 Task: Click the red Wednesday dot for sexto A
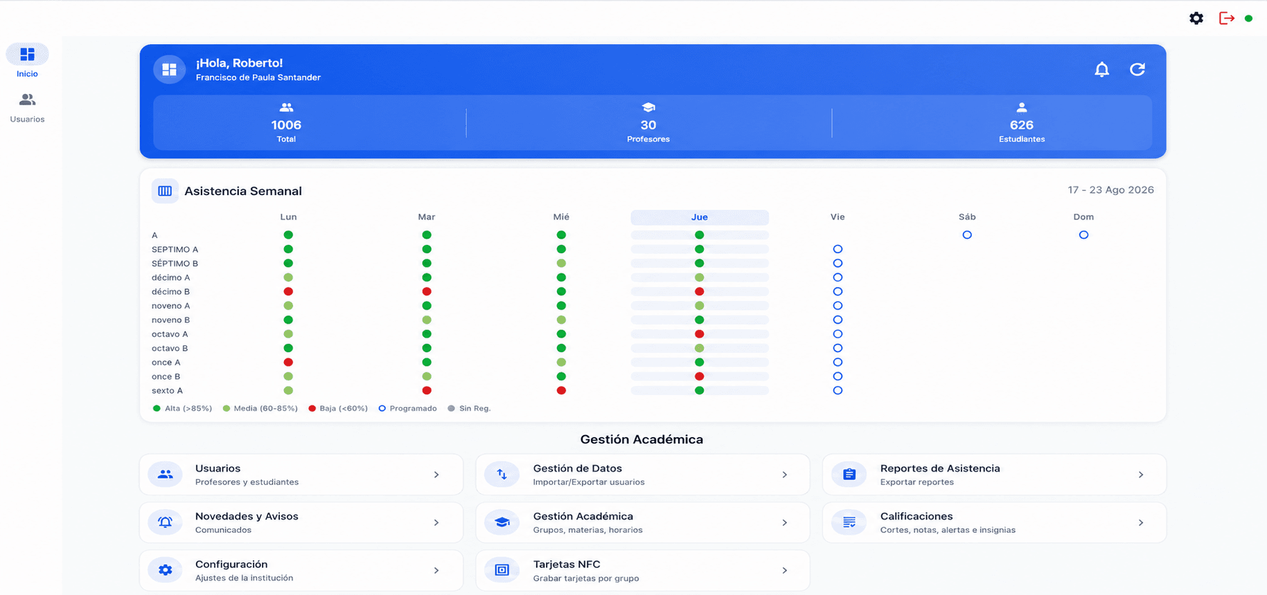pos(561,391)
